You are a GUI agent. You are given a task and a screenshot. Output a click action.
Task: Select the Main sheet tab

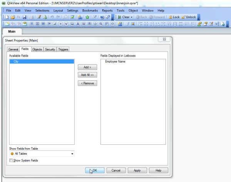point(12,32)
